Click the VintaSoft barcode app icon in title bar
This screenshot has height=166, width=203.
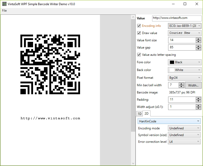(x=4, y=4)
